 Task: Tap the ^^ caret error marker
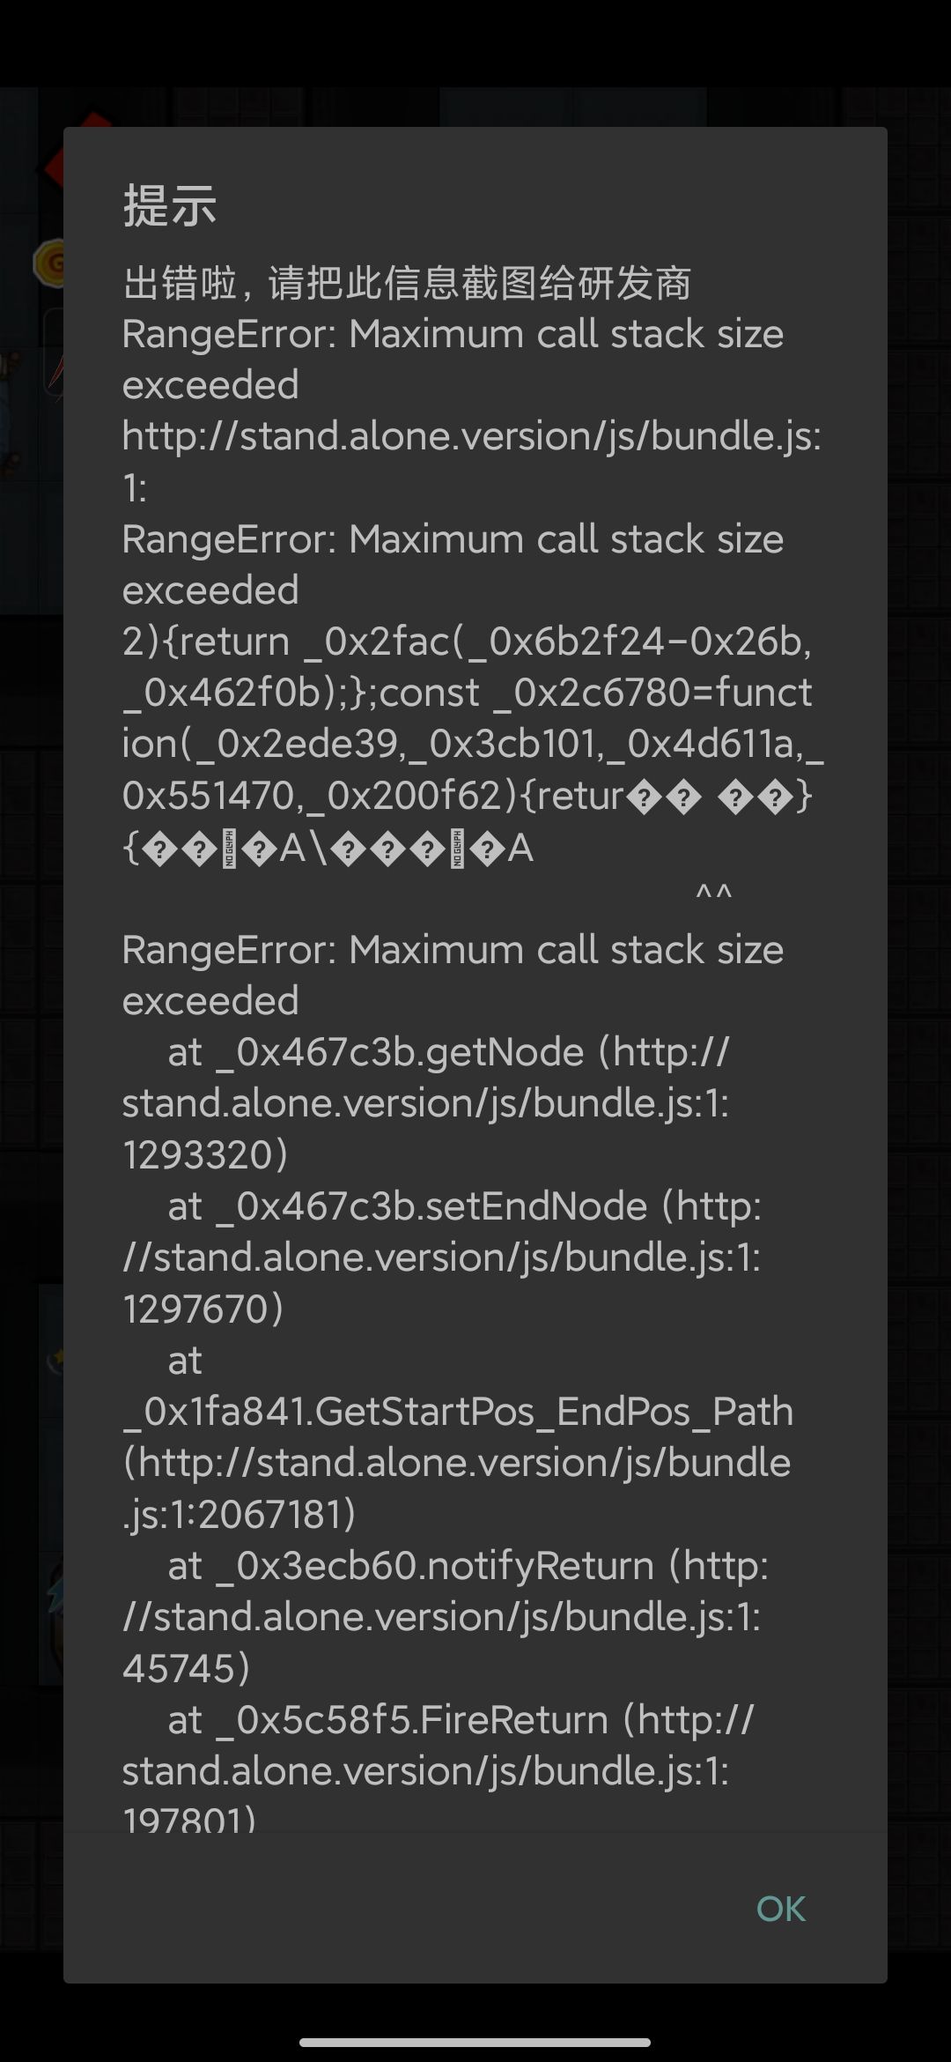713,894
